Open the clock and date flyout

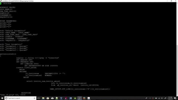pyautogui.click(x=170, y=98)
